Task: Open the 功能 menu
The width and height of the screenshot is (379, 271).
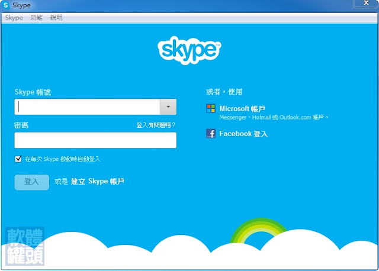Action: pyautogui.click(x=37, y=18)
